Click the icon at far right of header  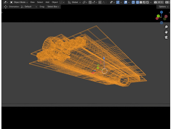(x=167, y=2)
